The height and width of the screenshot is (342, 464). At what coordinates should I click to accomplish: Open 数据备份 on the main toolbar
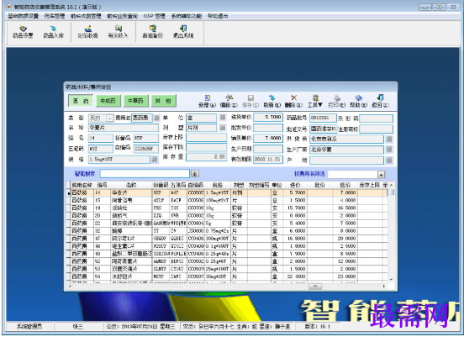pos(153,32)
